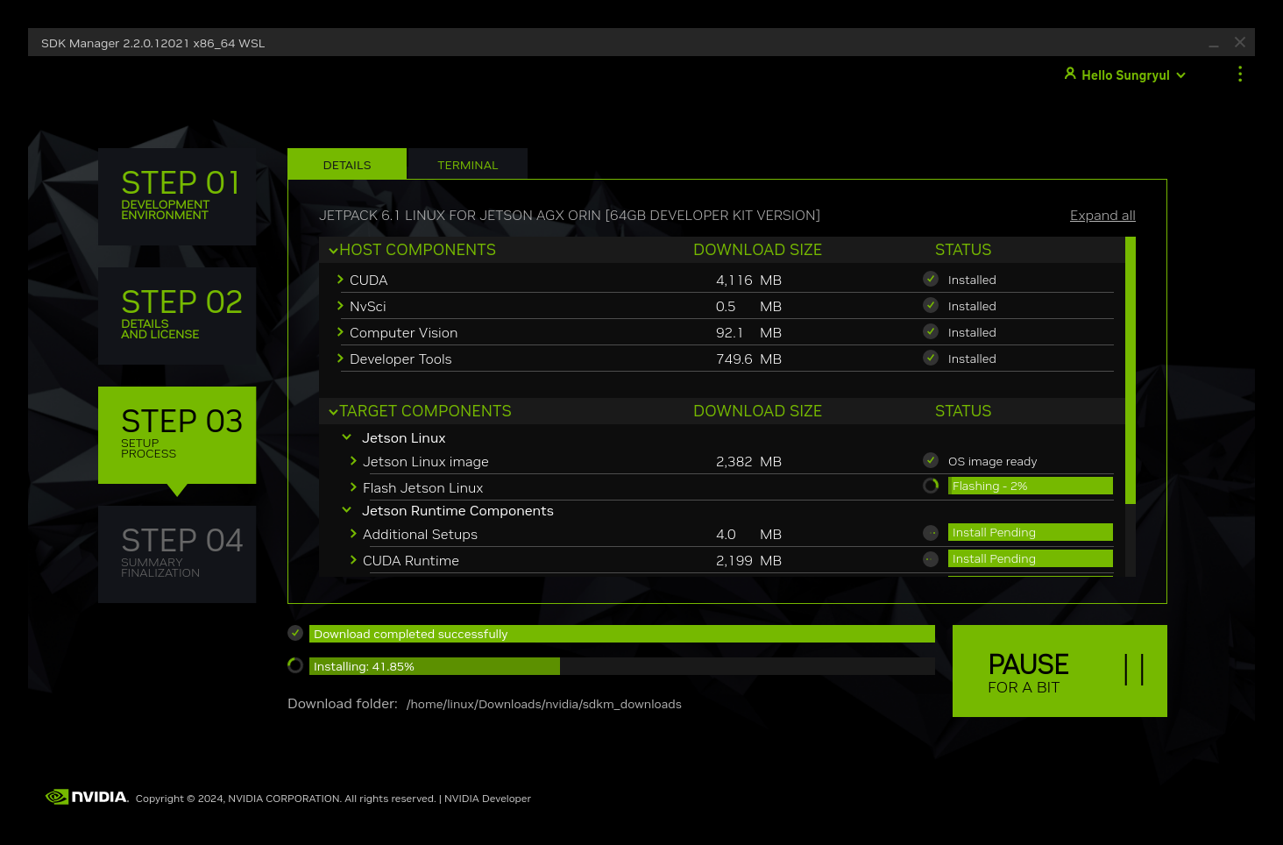Go to Step 04 Summary Finalization

click(x=177, y=554)
